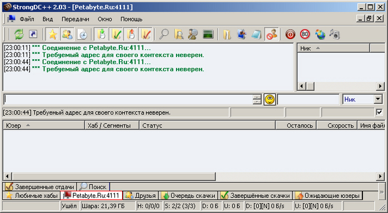
Task: Open Waiting Users upload queue toolbar icon
Action: tap(130, 34)
